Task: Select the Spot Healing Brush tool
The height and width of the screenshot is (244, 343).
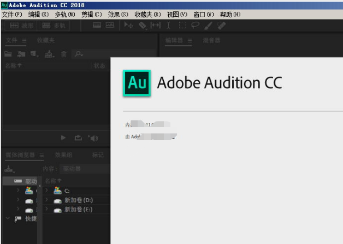Action: (x=221, y=26)
